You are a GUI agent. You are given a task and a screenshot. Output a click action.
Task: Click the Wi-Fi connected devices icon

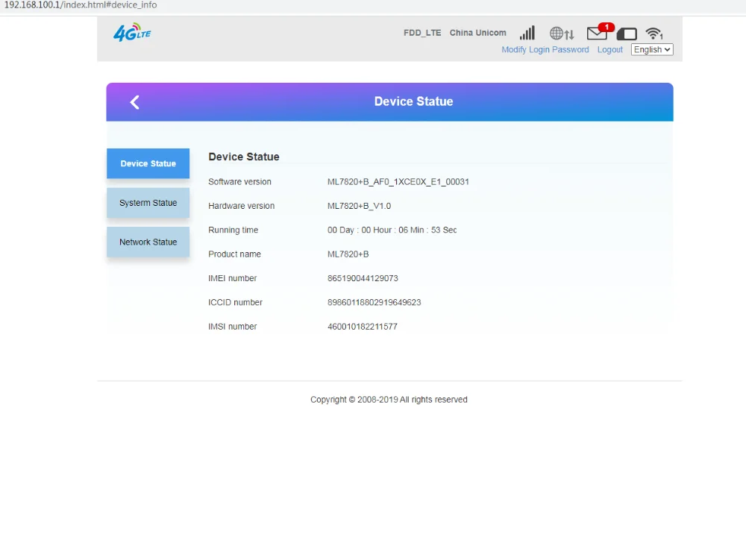(654, 34)
